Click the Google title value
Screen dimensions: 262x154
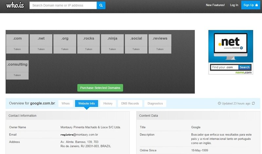(x=196, y=127)
